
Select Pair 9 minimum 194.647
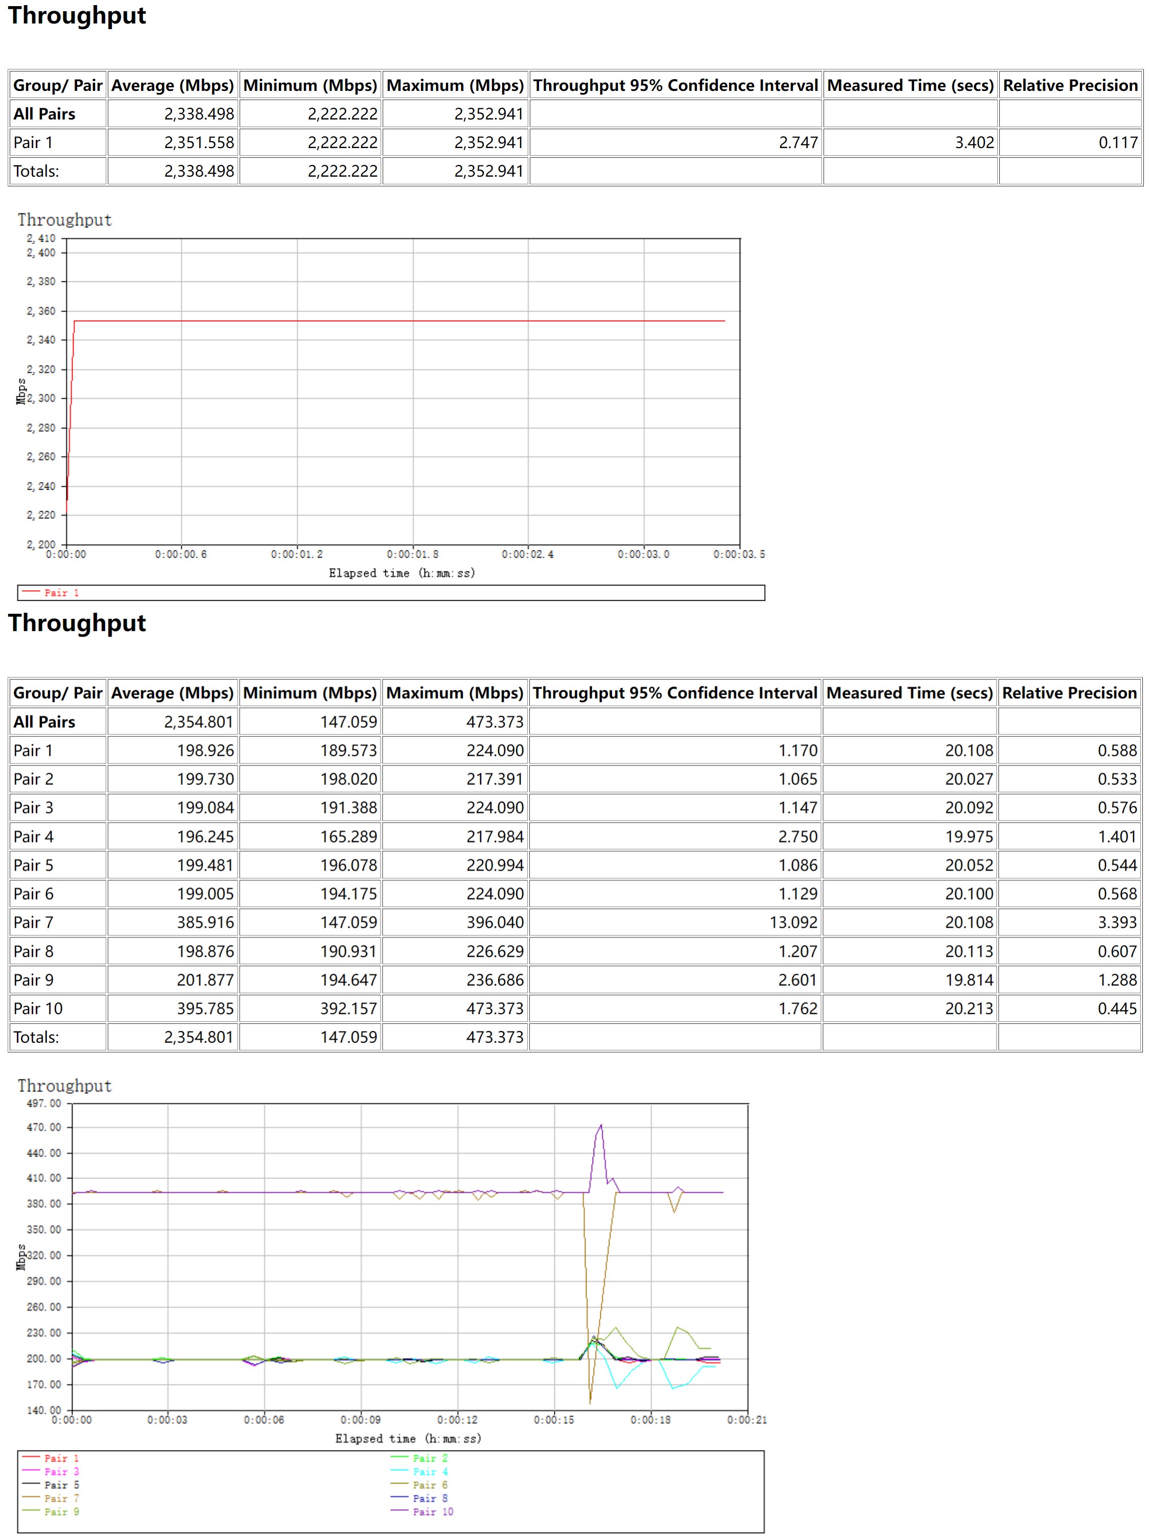click(x=348, y=980)
